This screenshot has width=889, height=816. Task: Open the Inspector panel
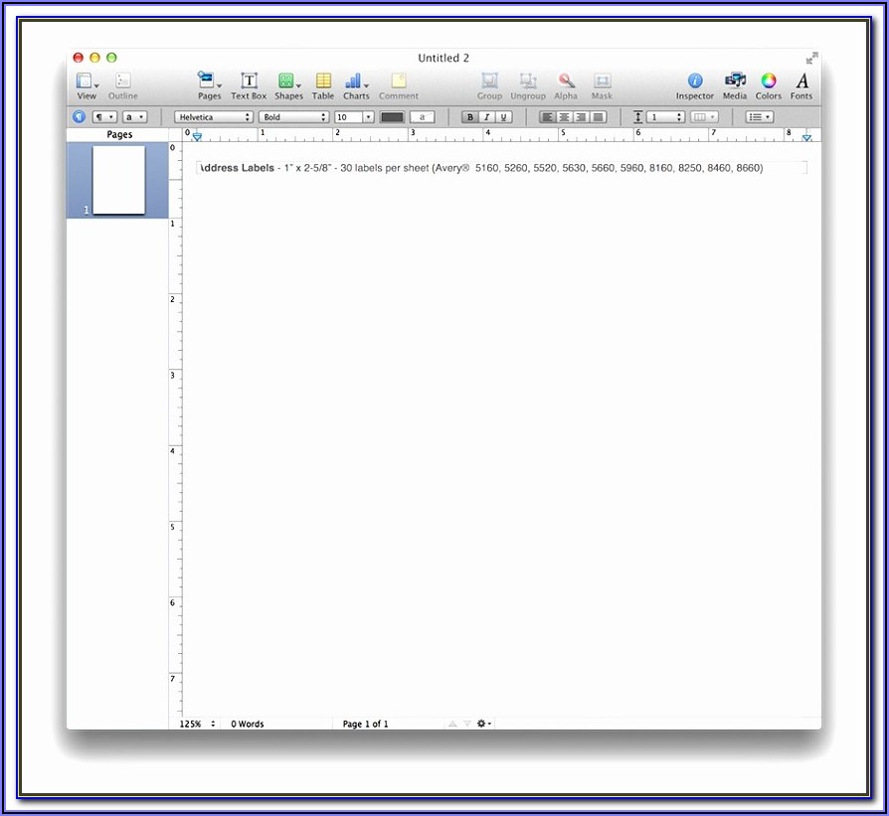(695, 86)
